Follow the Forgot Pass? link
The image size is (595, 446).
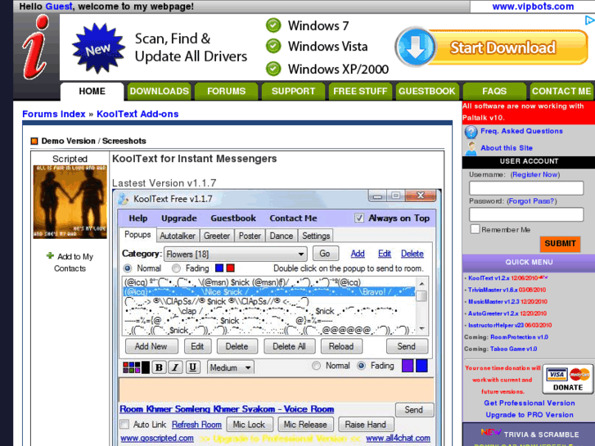(531, 201)
